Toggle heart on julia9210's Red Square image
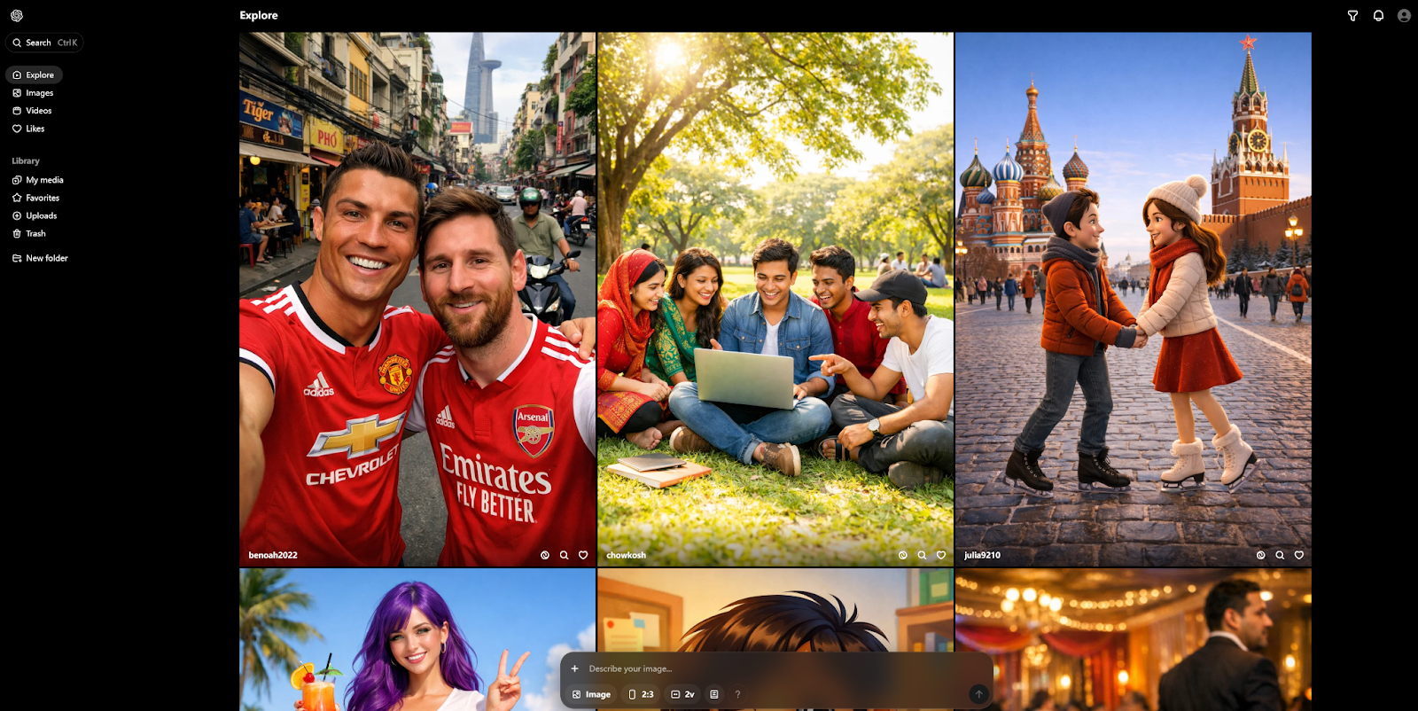This screenshot has height=711, width=1418. point(1299,555)
